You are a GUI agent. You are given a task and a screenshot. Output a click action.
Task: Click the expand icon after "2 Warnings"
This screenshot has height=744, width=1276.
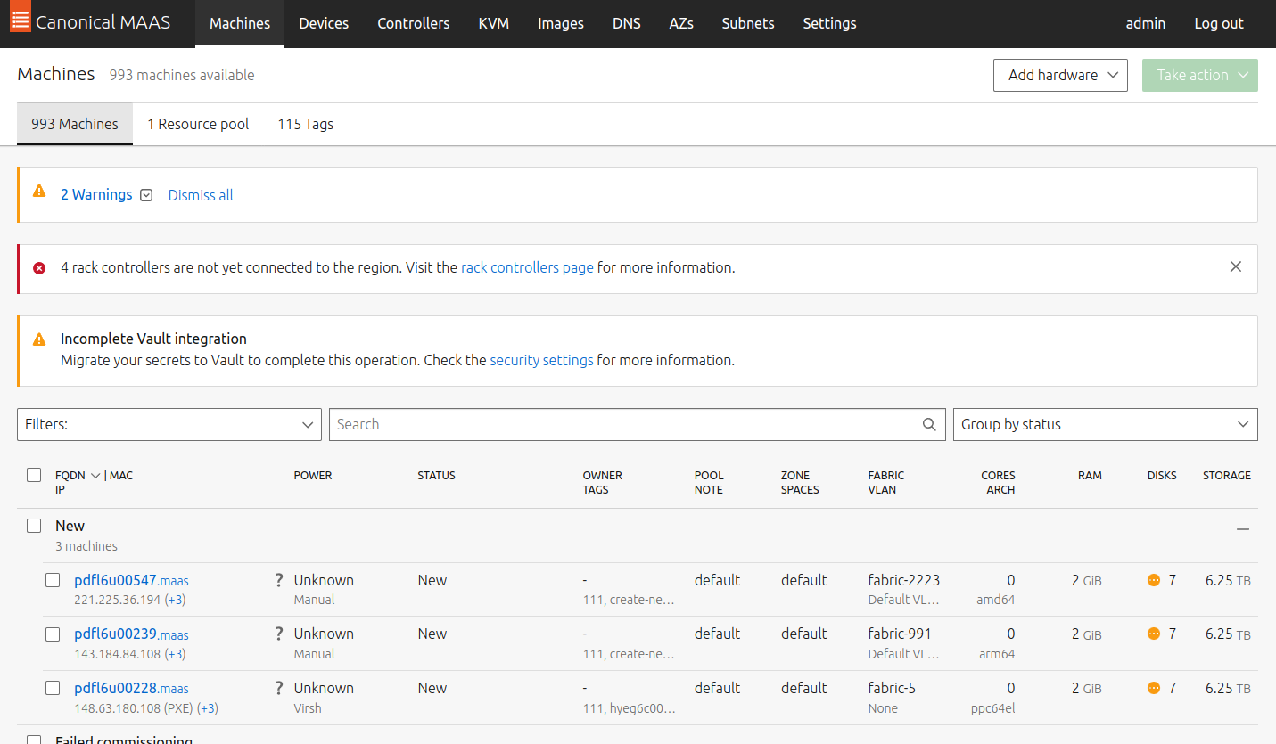tap(145, 194)
